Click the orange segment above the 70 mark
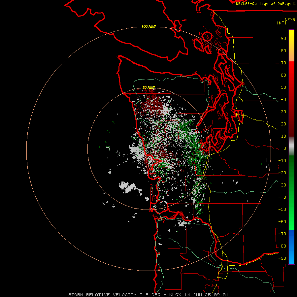Viewport: 297px width, 297px height. (x=291, y=56)
